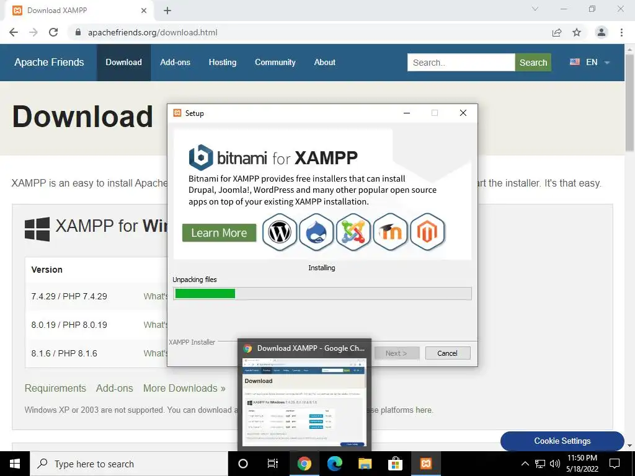Click the Moodle hexagon icon
Viewport: 635px width, 476px height.
[390, 232]
